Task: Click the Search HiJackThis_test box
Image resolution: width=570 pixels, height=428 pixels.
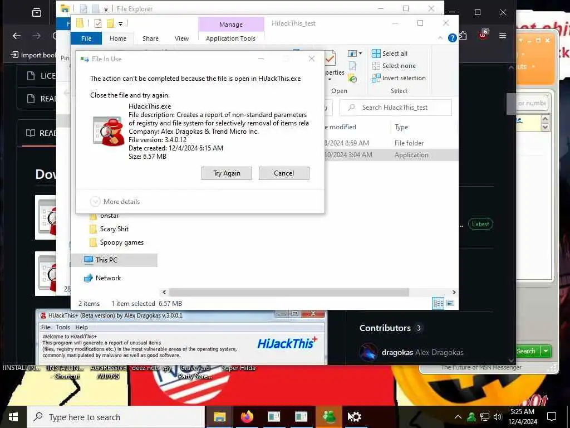Action: click(x=396, y=108)
